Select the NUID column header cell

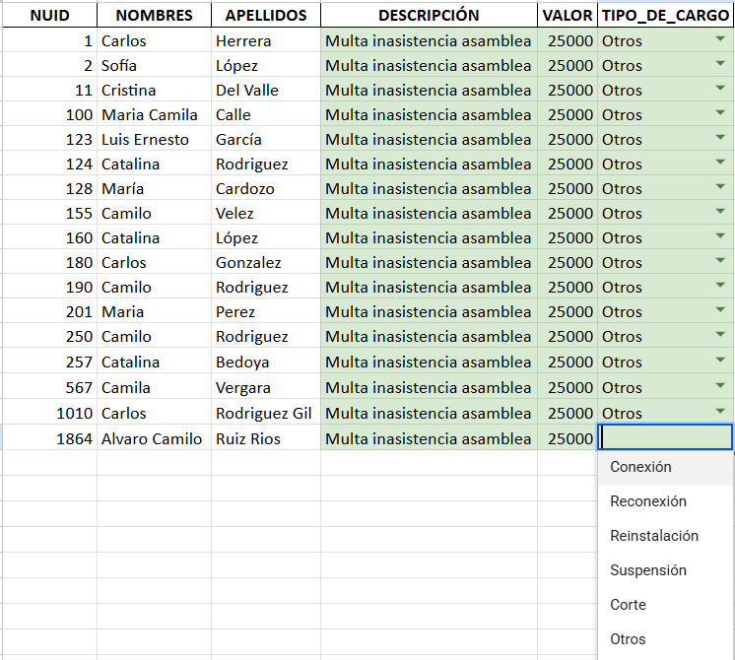tap(49, 15)
